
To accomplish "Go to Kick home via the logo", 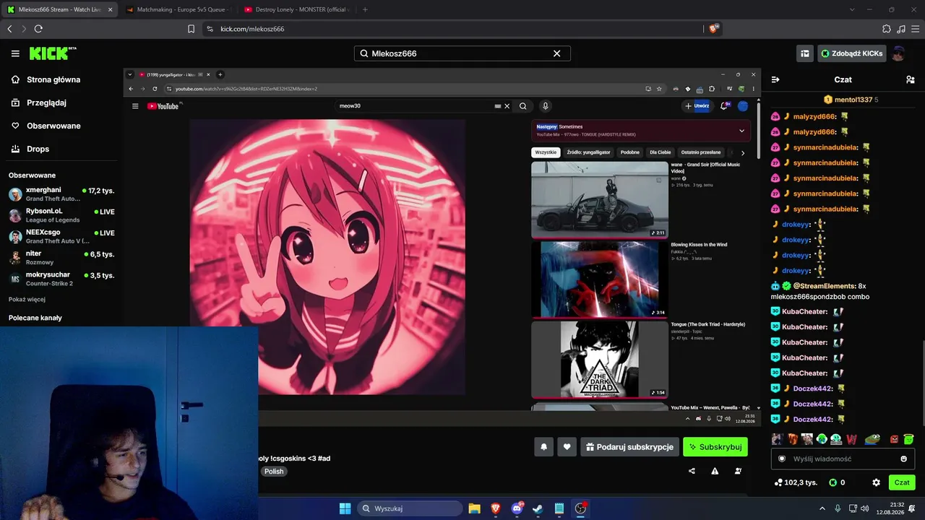I will [x=53, y=53].
